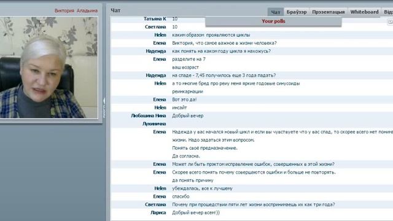
Task: Click the message 'Да согласна.'
Action: point(186,156)
